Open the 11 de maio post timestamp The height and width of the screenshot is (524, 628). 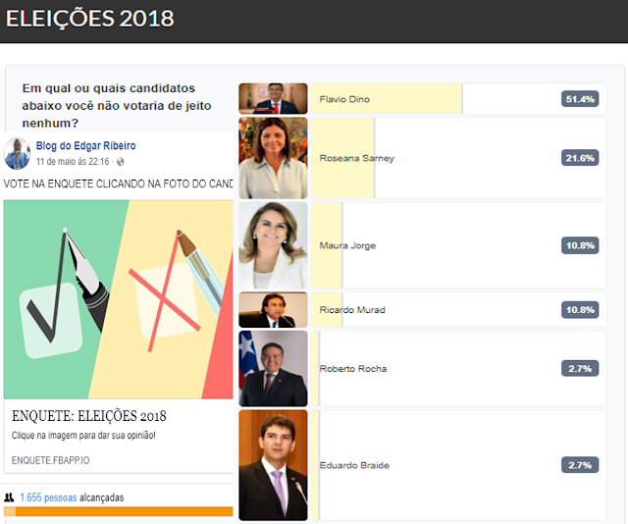pyautogui.click(x=72, y=161)
